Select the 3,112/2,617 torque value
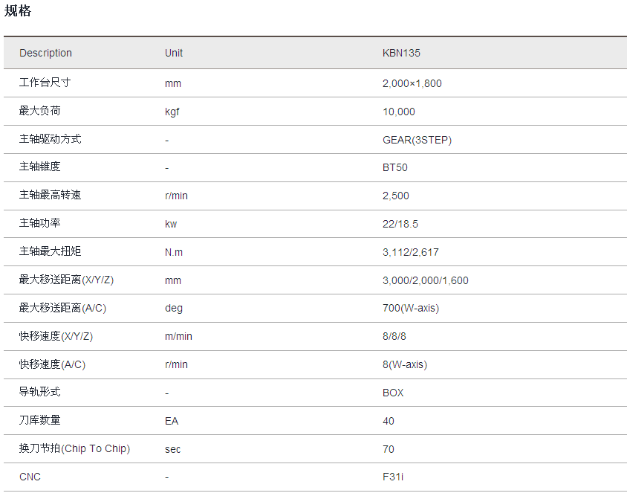627x493 pixels. click(410, 252)
